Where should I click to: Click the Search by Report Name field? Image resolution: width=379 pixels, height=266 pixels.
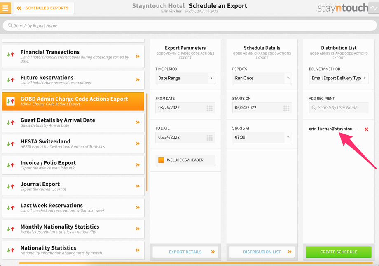tap(189, 25)
